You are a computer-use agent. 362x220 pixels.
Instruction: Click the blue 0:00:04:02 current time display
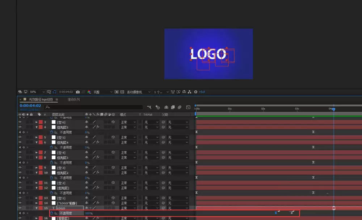[x=30, y=105]
